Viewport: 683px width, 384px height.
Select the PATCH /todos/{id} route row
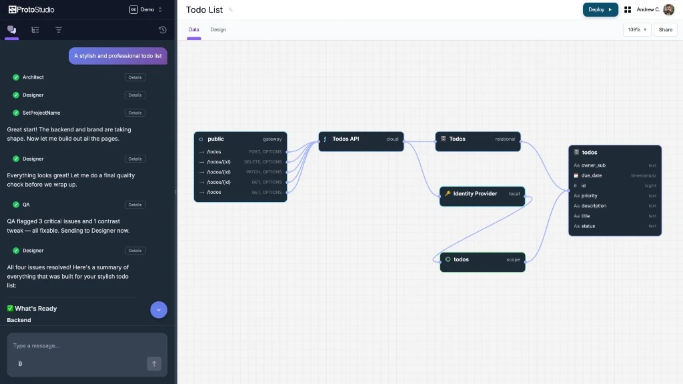coord(240,172)
